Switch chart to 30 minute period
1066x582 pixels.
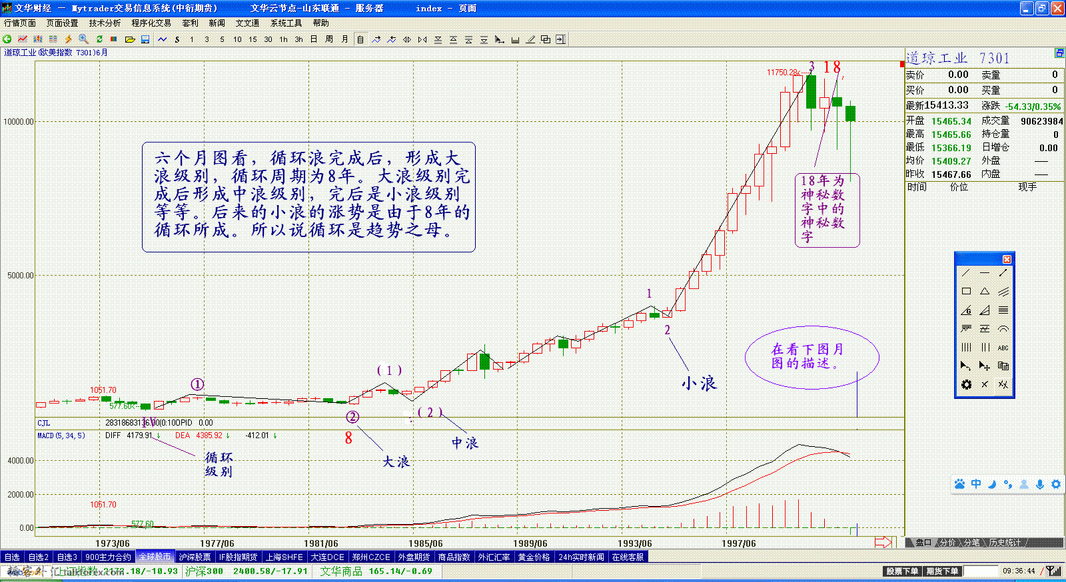coord(268,39)
